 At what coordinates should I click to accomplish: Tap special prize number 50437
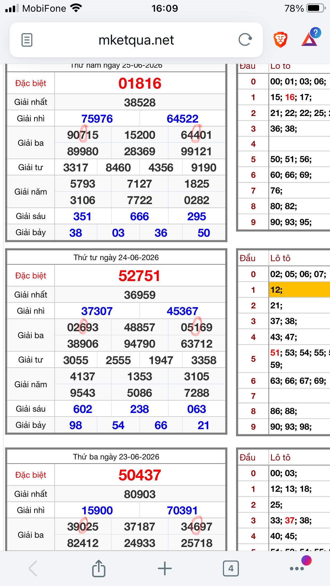point(140,475)
